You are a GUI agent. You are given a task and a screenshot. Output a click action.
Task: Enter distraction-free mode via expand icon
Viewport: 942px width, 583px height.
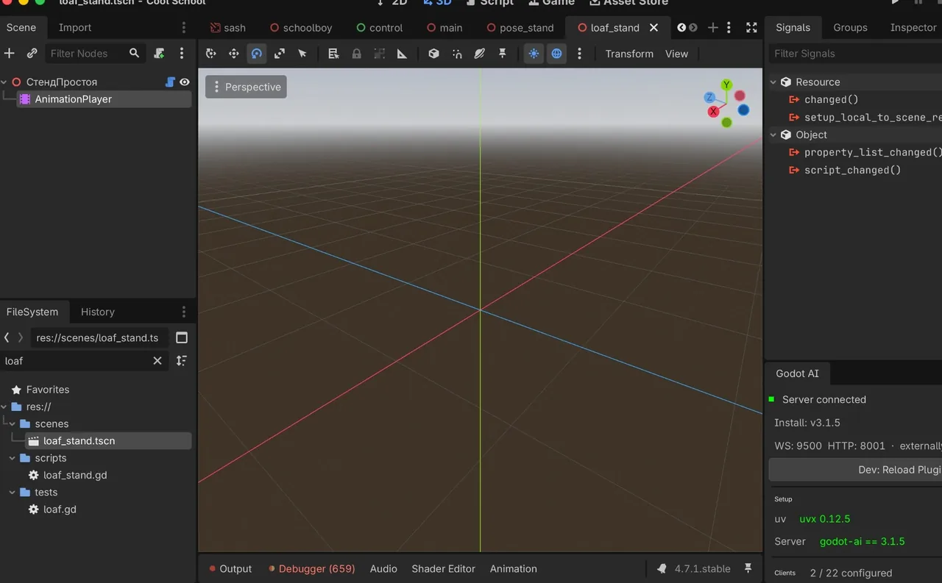(751, 28)
